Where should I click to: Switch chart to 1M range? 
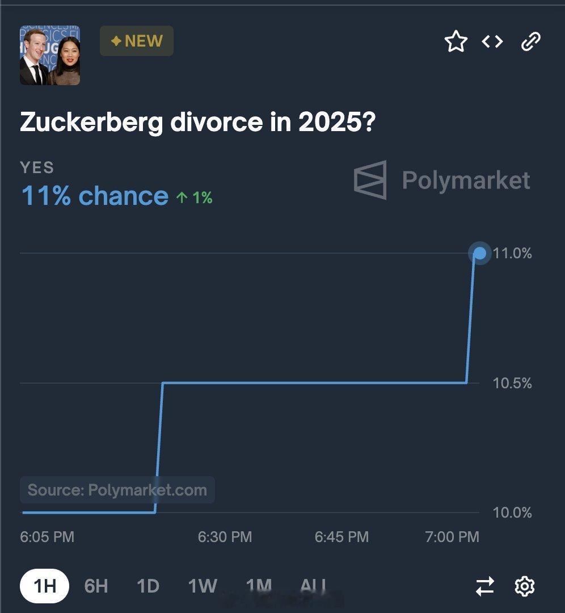tap(259, 586)
